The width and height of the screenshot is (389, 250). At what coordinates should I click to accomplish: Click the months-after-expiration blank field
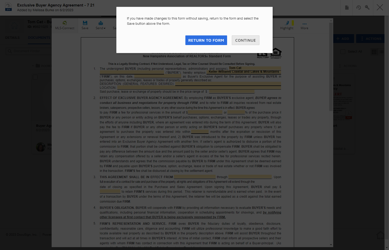[x=200, y=132]
